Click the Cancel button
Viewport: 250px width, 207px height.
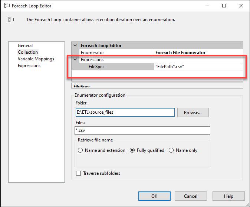[x=191, y=196]
